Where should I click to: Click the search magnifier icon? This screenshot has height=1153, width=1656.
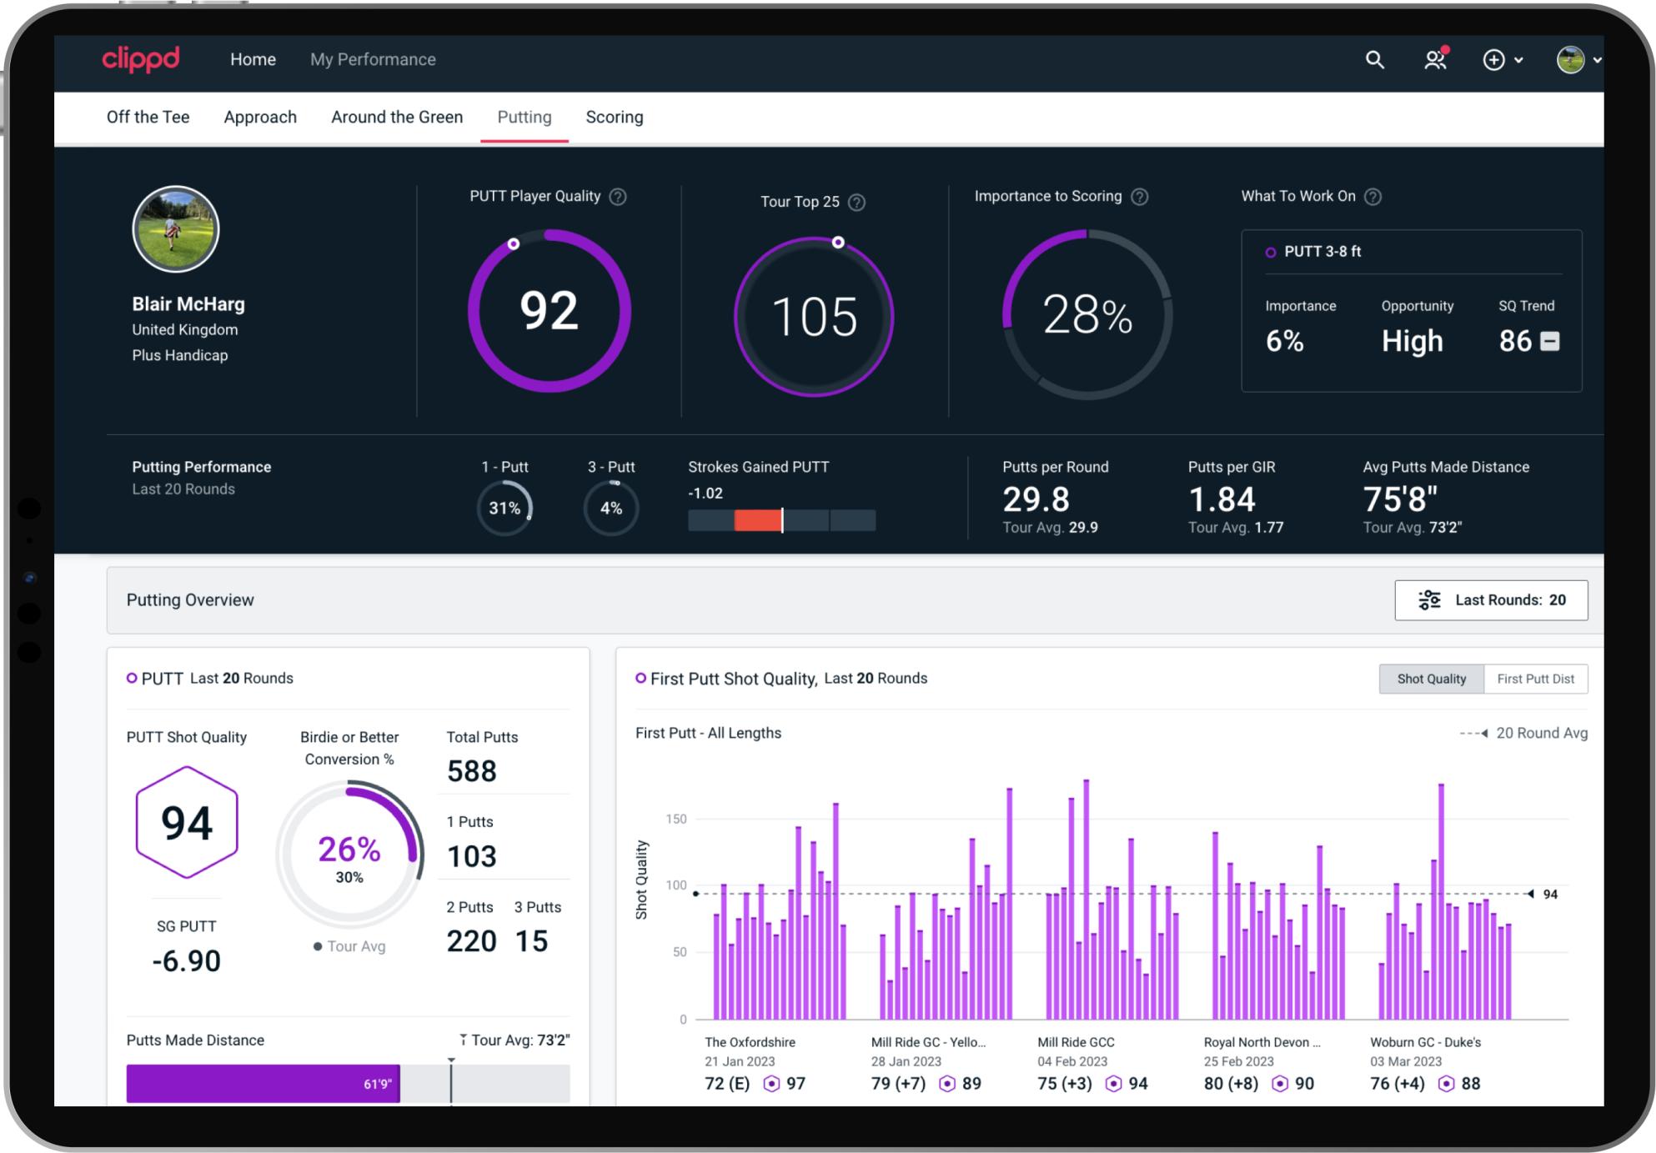[x=1374, y=60]
